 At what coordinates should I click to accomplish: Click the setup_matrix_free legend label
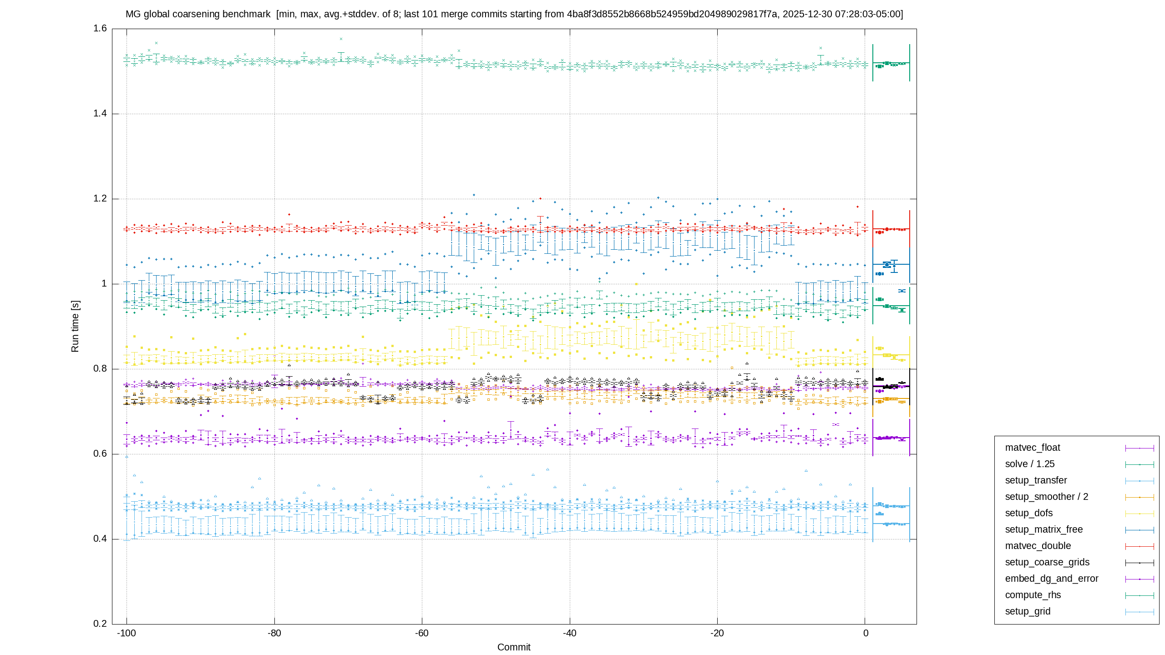pos(1043,529)
